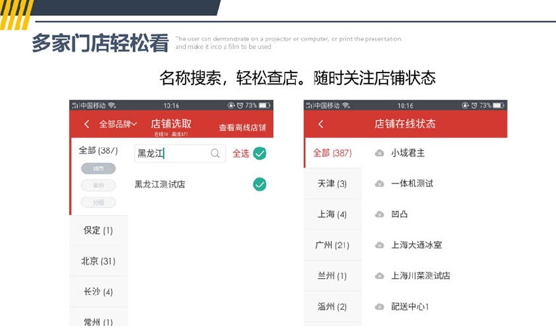
Task: Open the 配送中心1 store
Action: pyautogui.click(x=410, y=306)
